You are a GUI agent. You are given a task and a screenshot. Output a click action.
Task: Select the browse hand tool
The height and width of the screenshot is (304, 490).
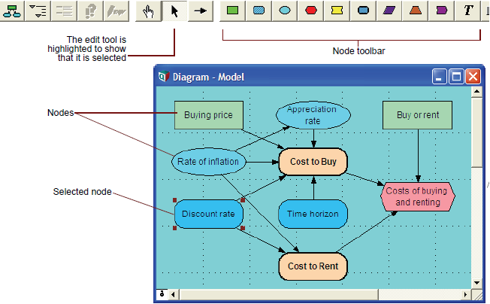click(148, 11)
